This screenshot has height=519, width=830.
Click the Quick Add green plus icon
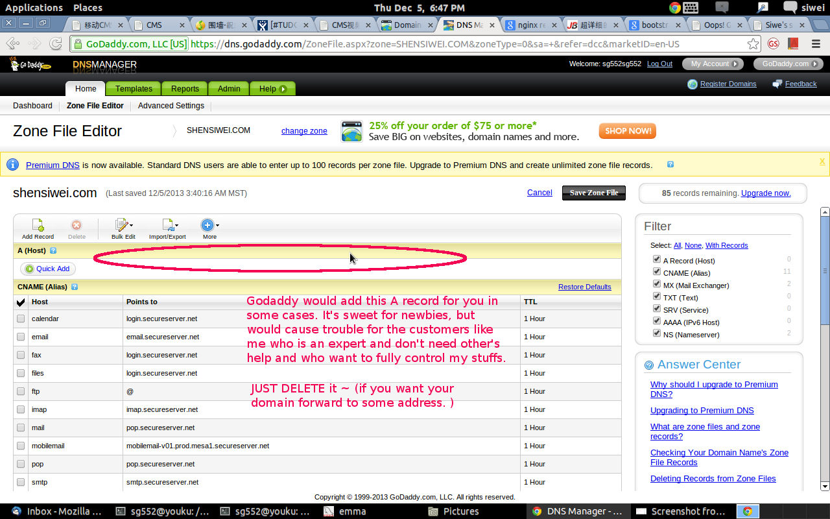[29, 269]
